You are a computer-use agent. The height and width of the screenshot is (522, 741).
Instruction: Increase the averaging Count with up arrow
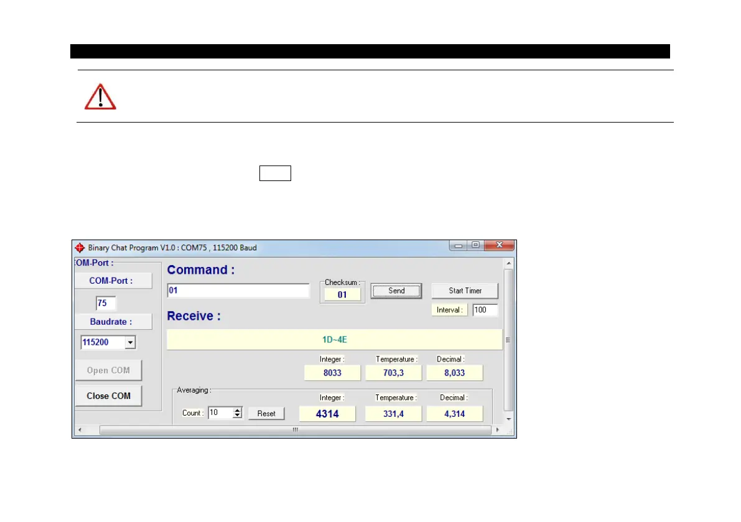[x=237, y=410]
